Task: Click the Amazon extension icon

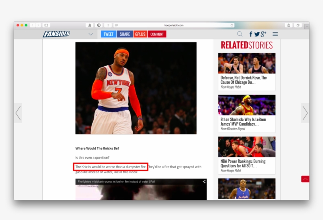Action: coord(89,25)
